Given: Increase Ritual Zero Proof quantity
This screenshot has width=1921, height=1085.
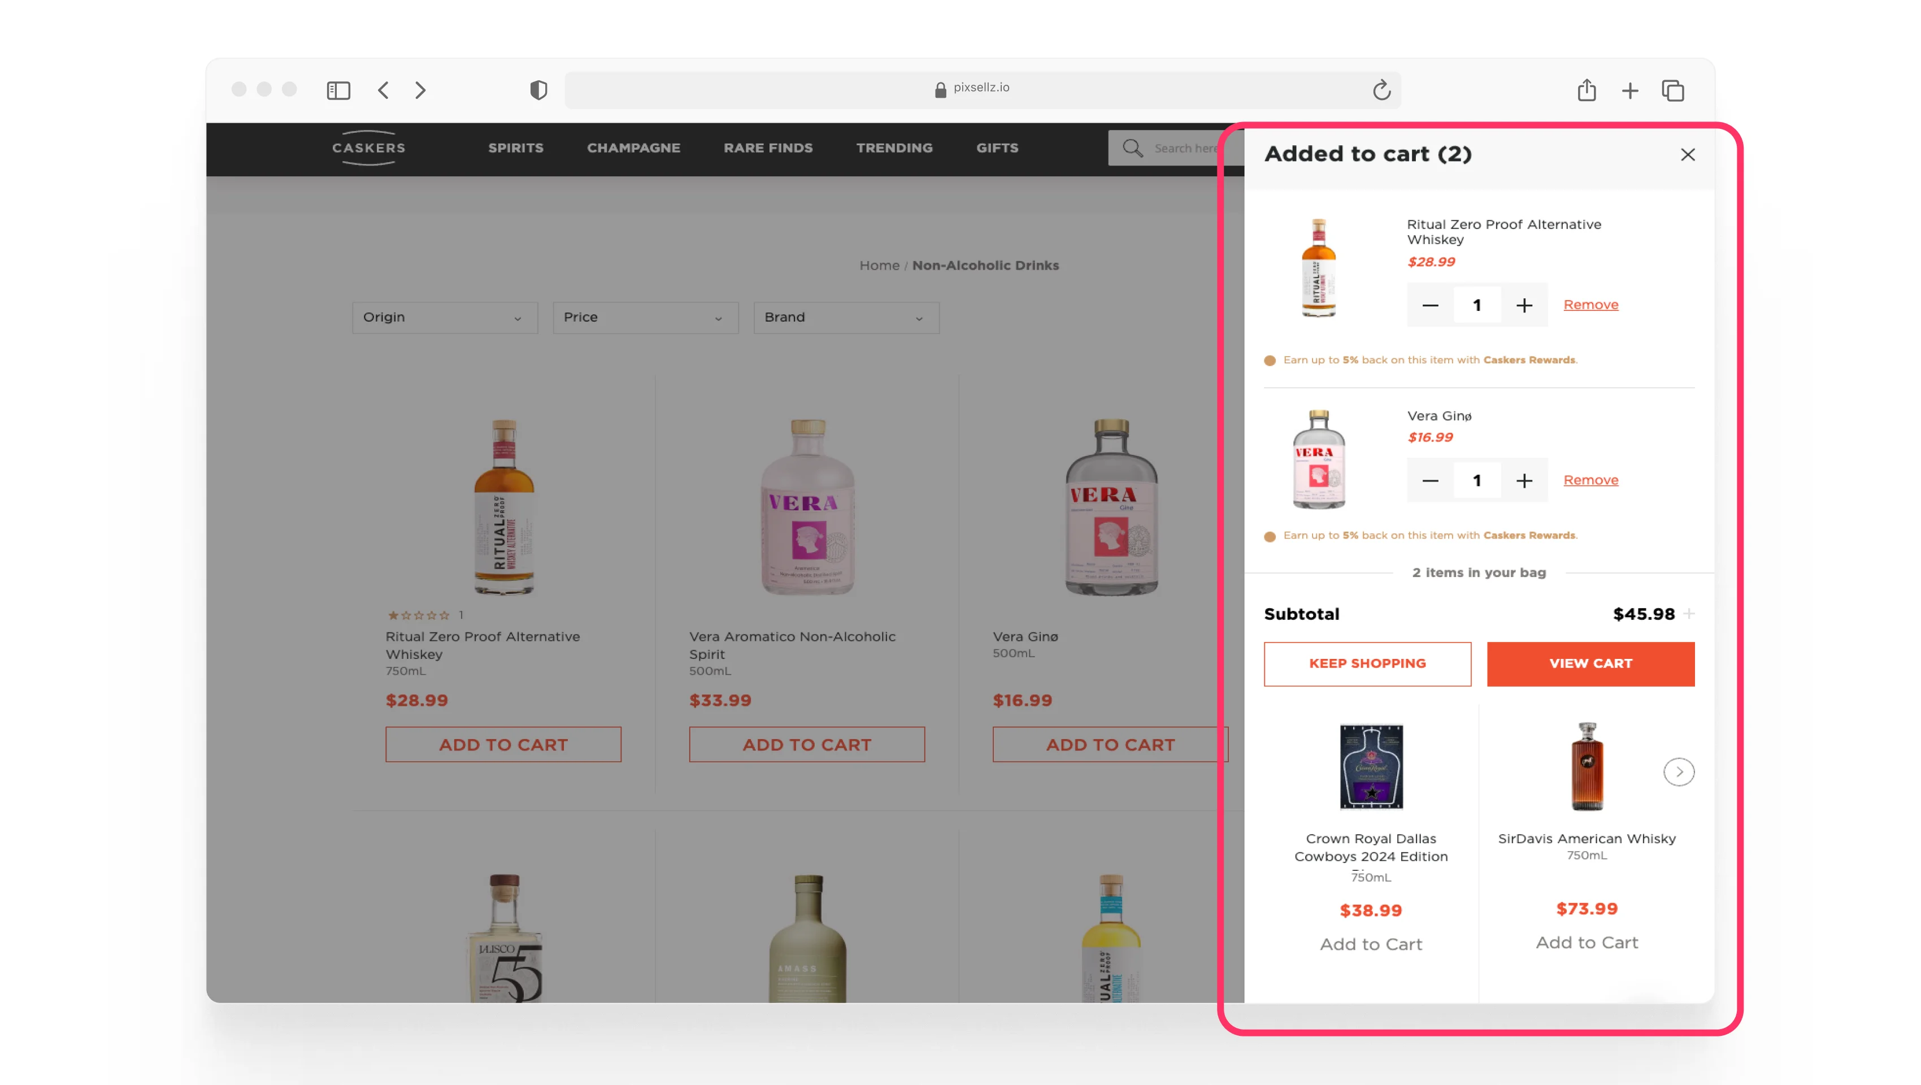Looking at the screenshot, I should point(1524,305).
